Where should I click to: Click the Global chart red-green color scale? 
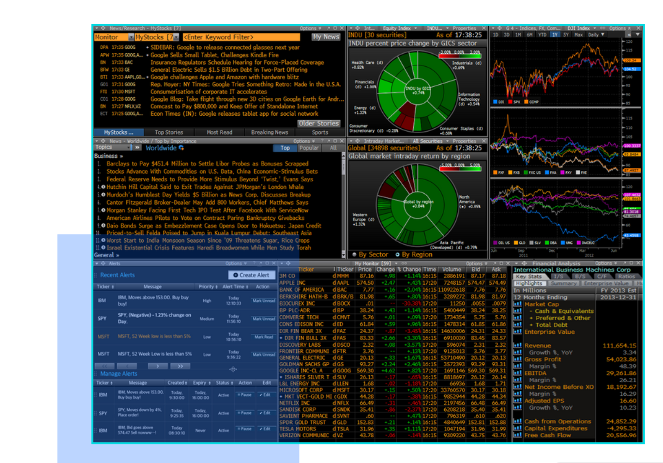point(460,168)
